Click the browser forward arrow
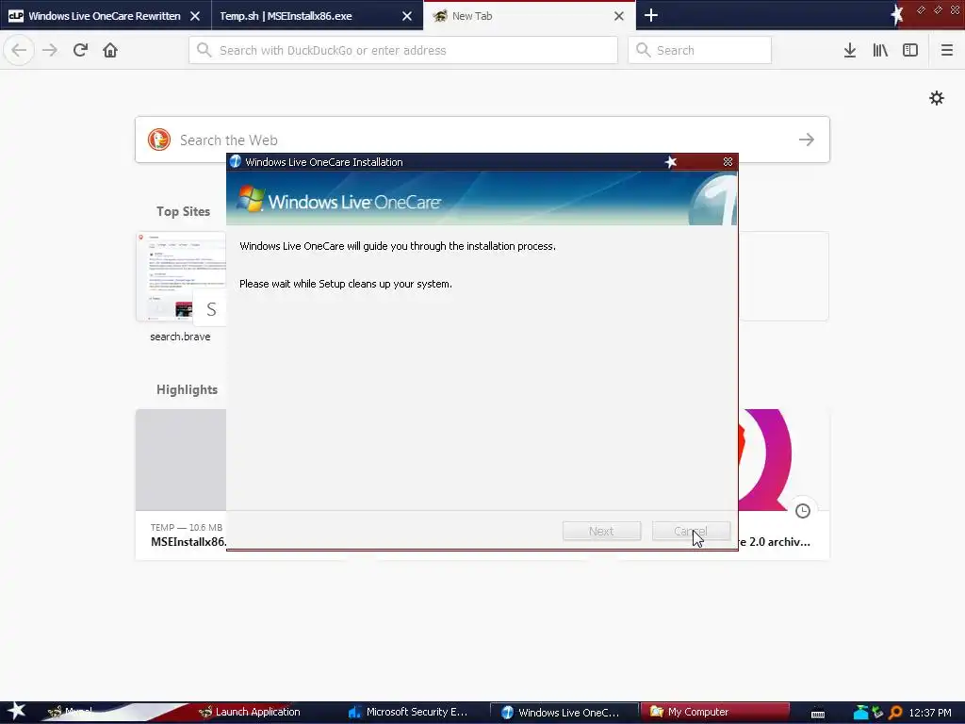This screenshot has height=724, width=965. click(x=50, y=50)
